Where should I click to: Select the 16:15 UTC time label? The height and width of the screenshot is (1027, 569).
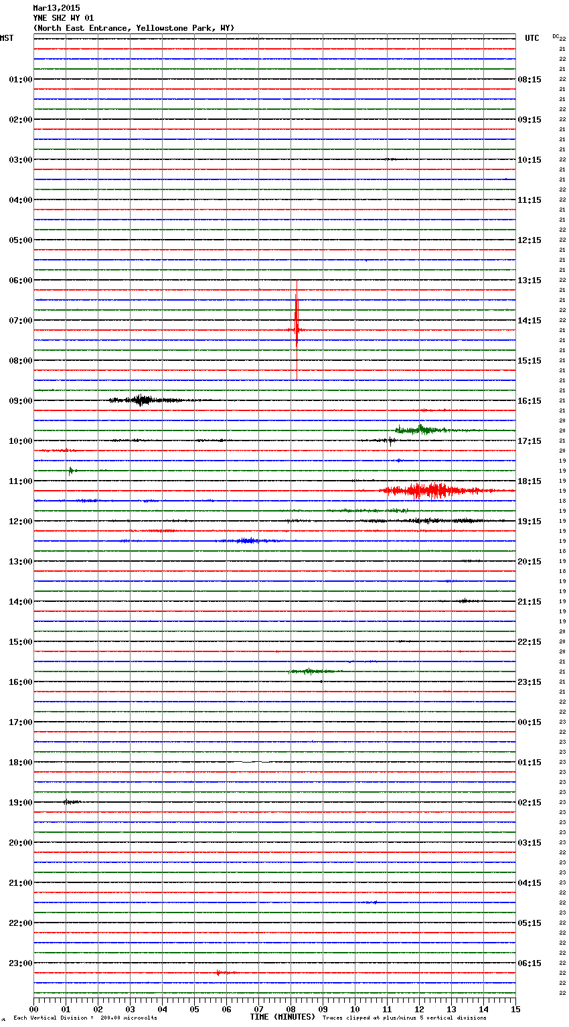(x=530, y=401)
